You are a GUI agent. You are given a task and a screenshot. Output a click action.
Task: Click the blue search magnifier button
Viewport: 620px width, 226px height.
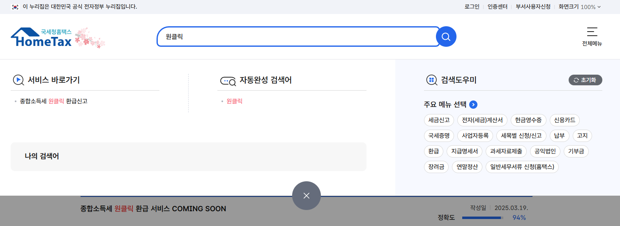pyautogui.click(x=446, y=37)
